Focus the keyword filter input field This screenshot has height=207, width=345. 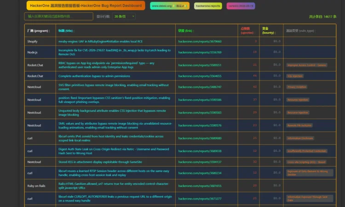(59, 16)
